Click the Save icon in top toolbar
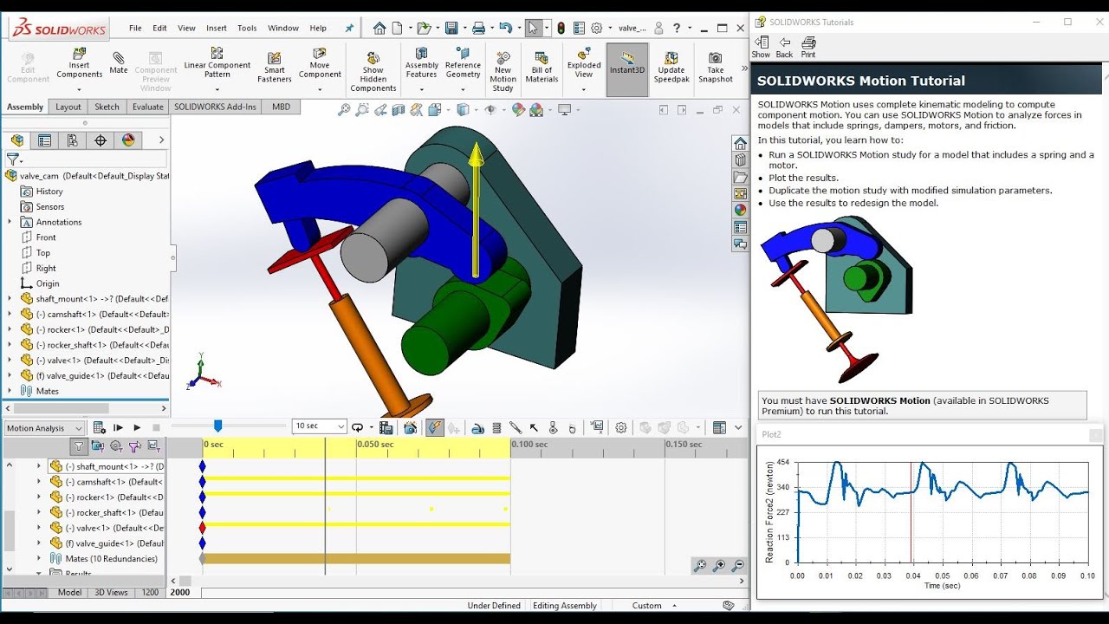Viewport: 1109px width, 624px height. click(x=451, y=28)
